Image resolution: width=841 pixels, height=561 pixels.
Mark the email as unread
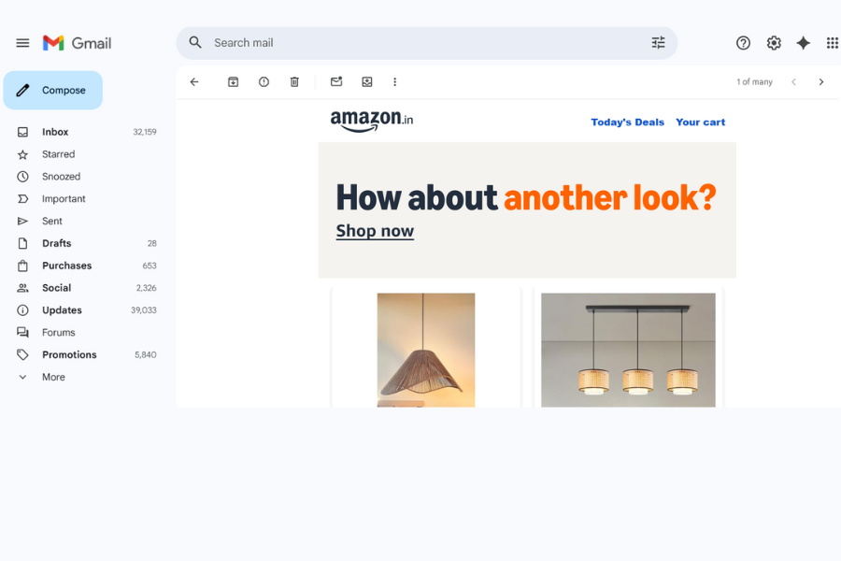[x=336, y=81]
